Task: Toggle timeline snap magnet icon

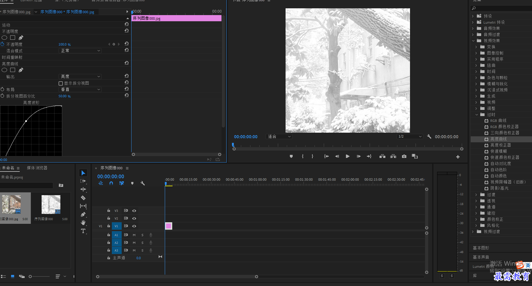Action: [111, 183]
